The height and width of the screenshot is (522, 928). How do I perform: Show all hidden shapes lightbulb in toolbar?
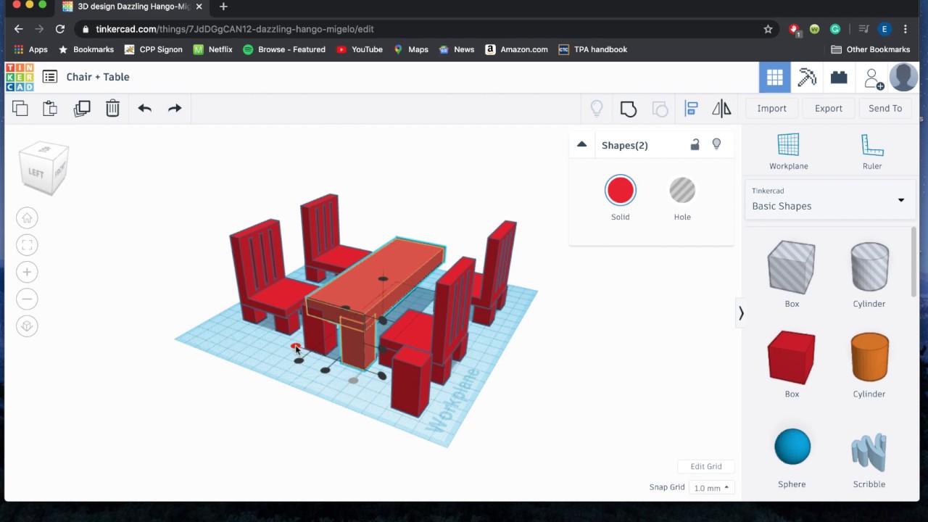pos(597,109)
